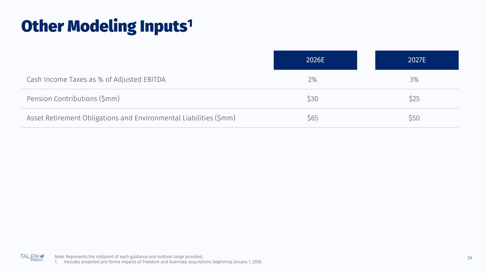Click the Talen Energy logo
The height and width of the screenshot is (273, 486).
(x=32, y=257)
